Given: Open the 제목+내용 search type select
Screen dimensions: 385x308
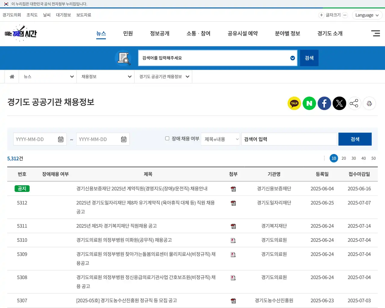Looking at the screenshot, I should 220,139.
